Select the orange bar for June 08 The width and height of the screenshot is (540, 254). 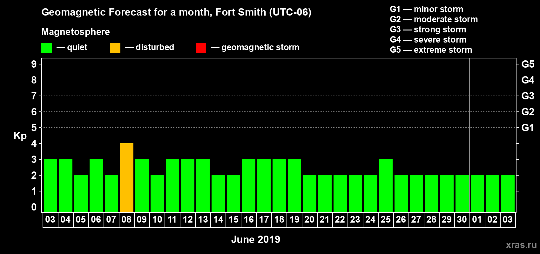tap(127, 177)
